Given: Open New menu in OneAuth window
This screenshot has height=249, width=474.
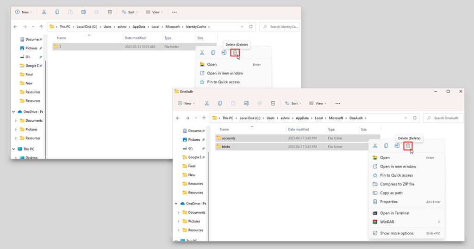Looking at the screenshot, I should [186, 103].
